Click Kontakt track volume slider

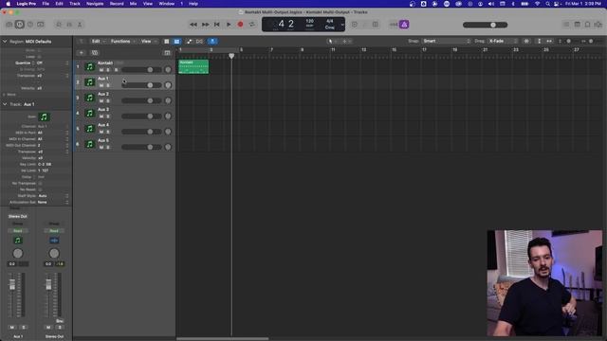point(141,69)
